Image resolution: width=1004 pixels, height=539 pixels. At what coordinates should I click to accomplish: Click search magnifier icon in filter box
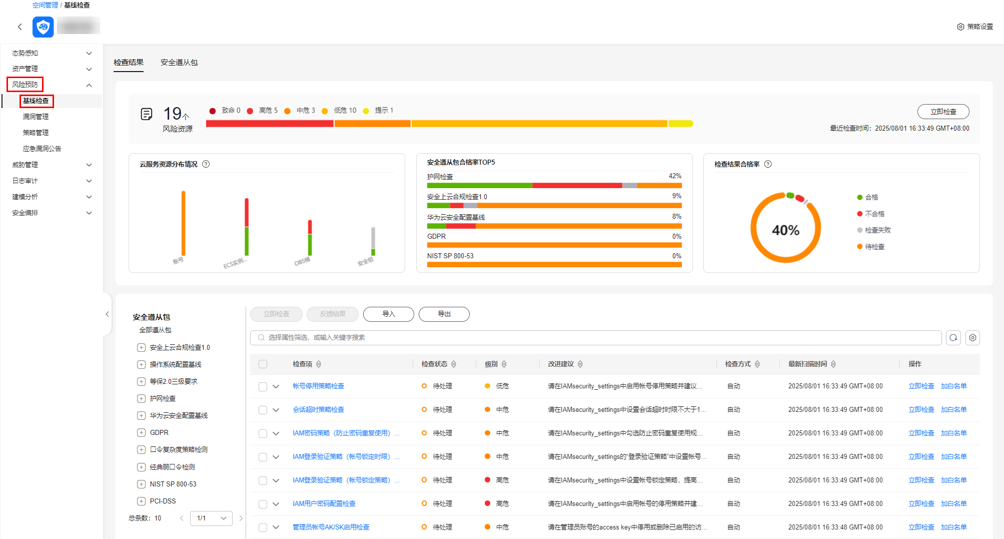point(261,338)
